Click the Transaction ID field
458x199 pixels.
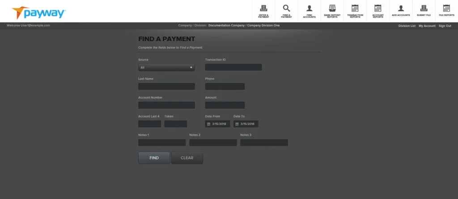[x=233, y=67]
